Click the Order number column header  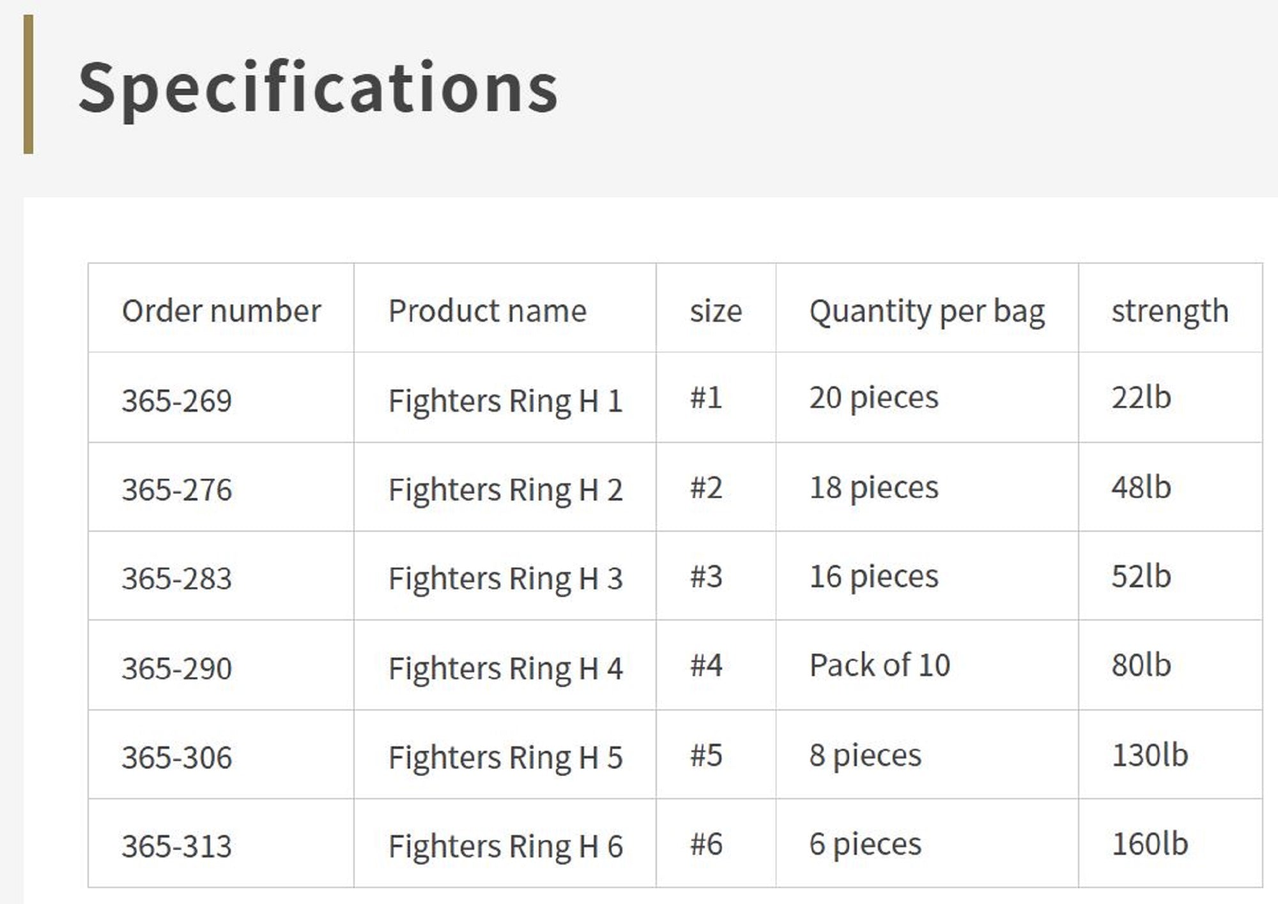221,311
